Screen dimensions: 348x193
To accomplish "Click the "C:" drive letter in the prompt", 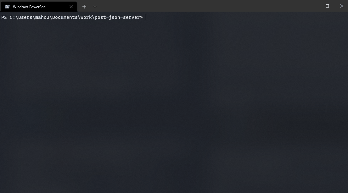I will click(13, 17).
